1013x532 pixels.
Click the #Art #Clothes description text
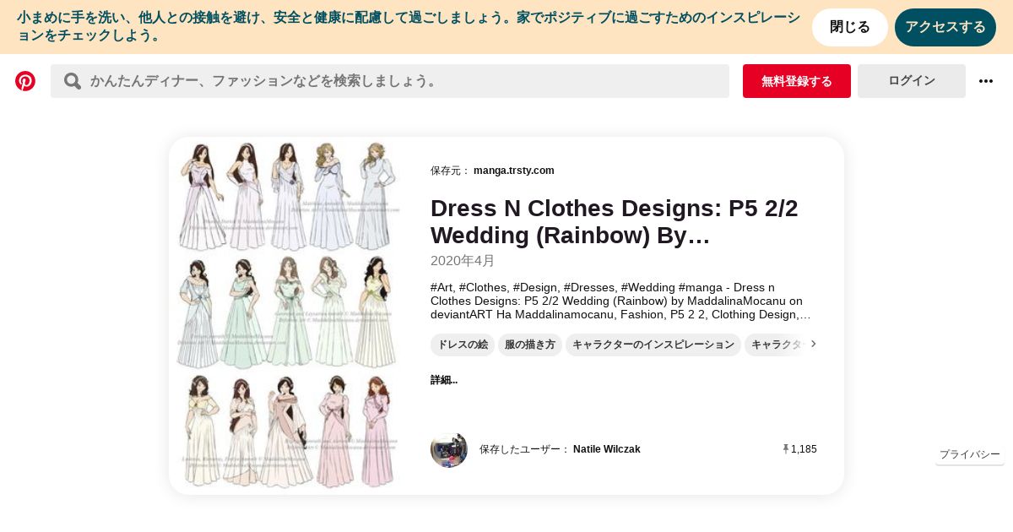[x=621, y=301]
